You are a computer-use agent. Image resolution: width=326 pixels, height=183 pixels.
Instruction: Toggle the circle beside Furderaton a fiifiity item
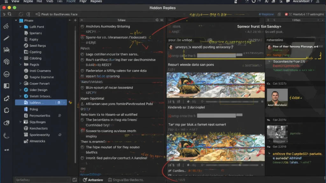[82, 71]
